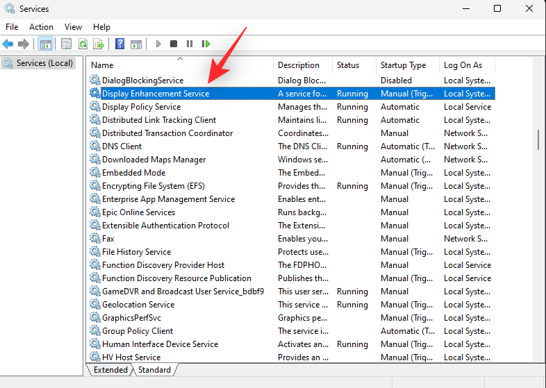Click the vertical scrollbar thumb
The image size is (546, 388).
pos(538,139)
